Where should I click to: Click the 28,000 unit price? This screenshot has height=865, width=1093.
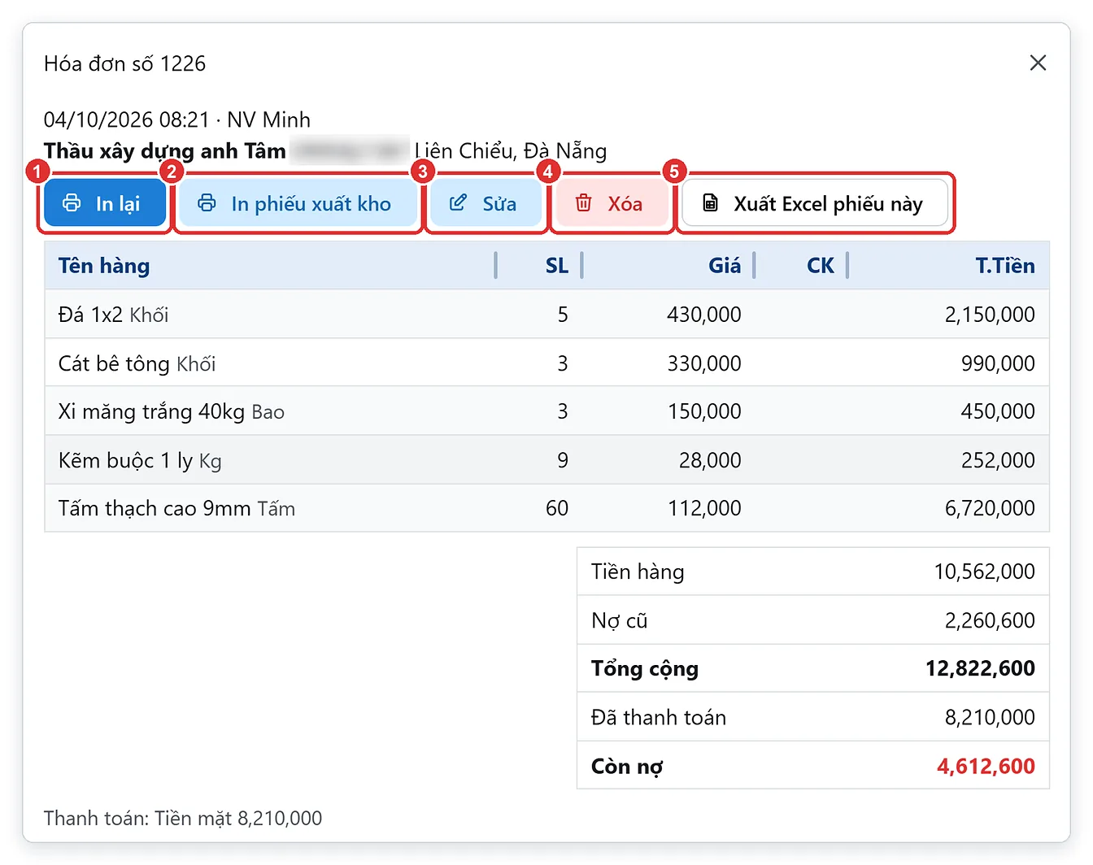click(x=710, y=460)
